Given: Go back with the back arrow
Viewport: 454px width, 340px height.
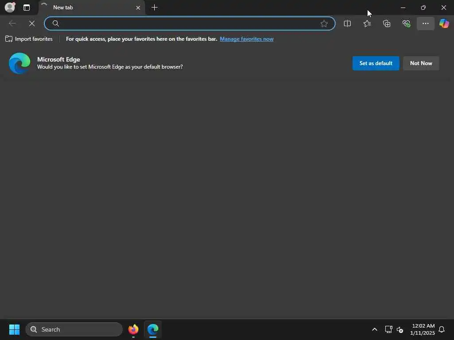Looking at the screenshot, I should click(12, 23).
